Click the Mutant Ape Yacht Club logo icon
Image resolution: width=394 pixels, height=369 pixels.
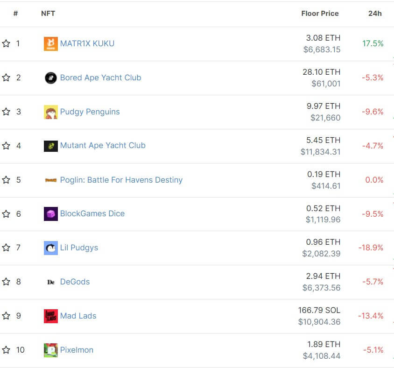[x=51, y=146]
